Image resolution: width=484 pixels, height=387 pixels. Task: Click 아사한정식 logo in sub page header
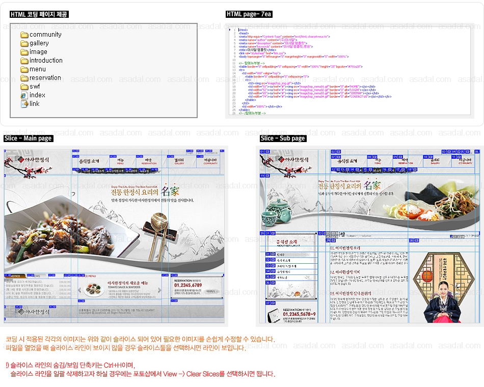coord(293,159)
